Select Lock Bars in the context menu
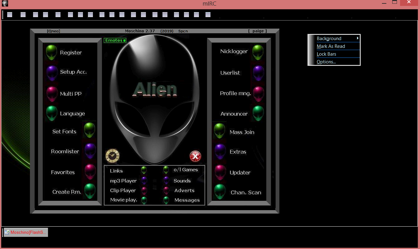The width and height of the screenshot is (420, 249). [x=334, y=54]
